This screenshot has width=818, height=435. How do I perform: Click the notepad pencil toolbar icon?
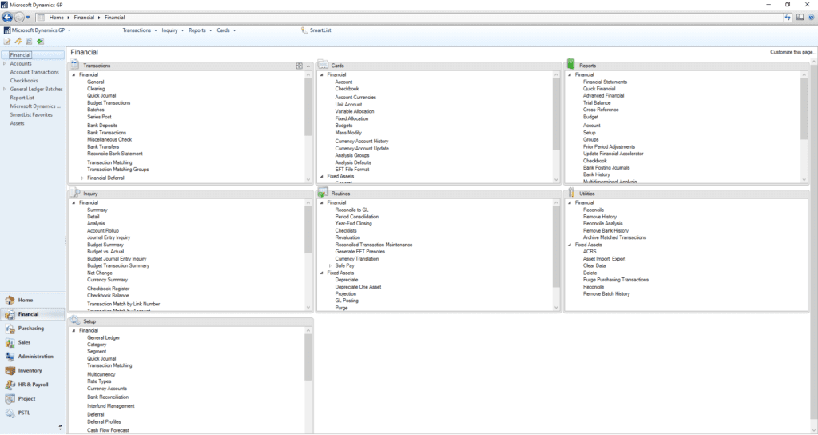click(x=7, y=42)
